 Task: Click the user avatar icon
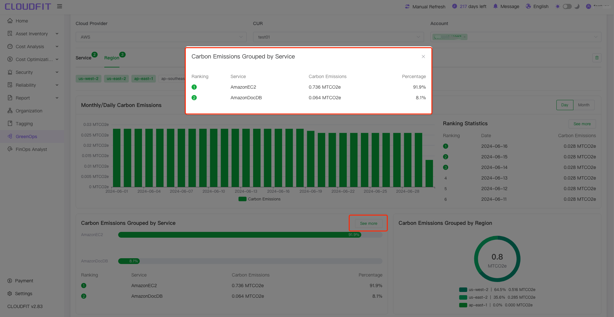(x=589, y=6)
